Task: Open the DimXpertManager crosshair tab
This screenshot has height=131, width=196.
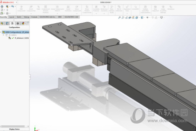Action: (18, 23)
